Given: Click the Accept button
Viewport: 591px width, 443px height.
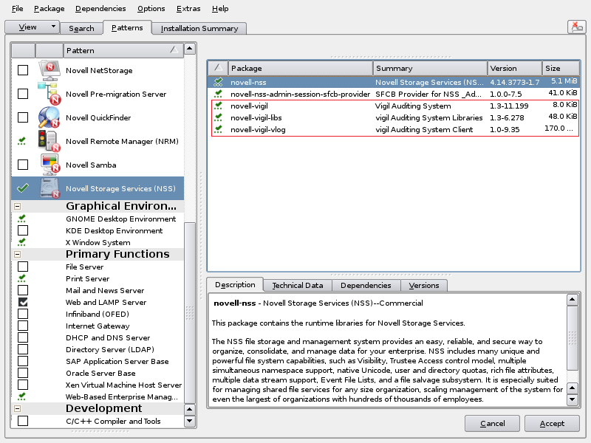Looking at the screenshot, I should point(552,423).
